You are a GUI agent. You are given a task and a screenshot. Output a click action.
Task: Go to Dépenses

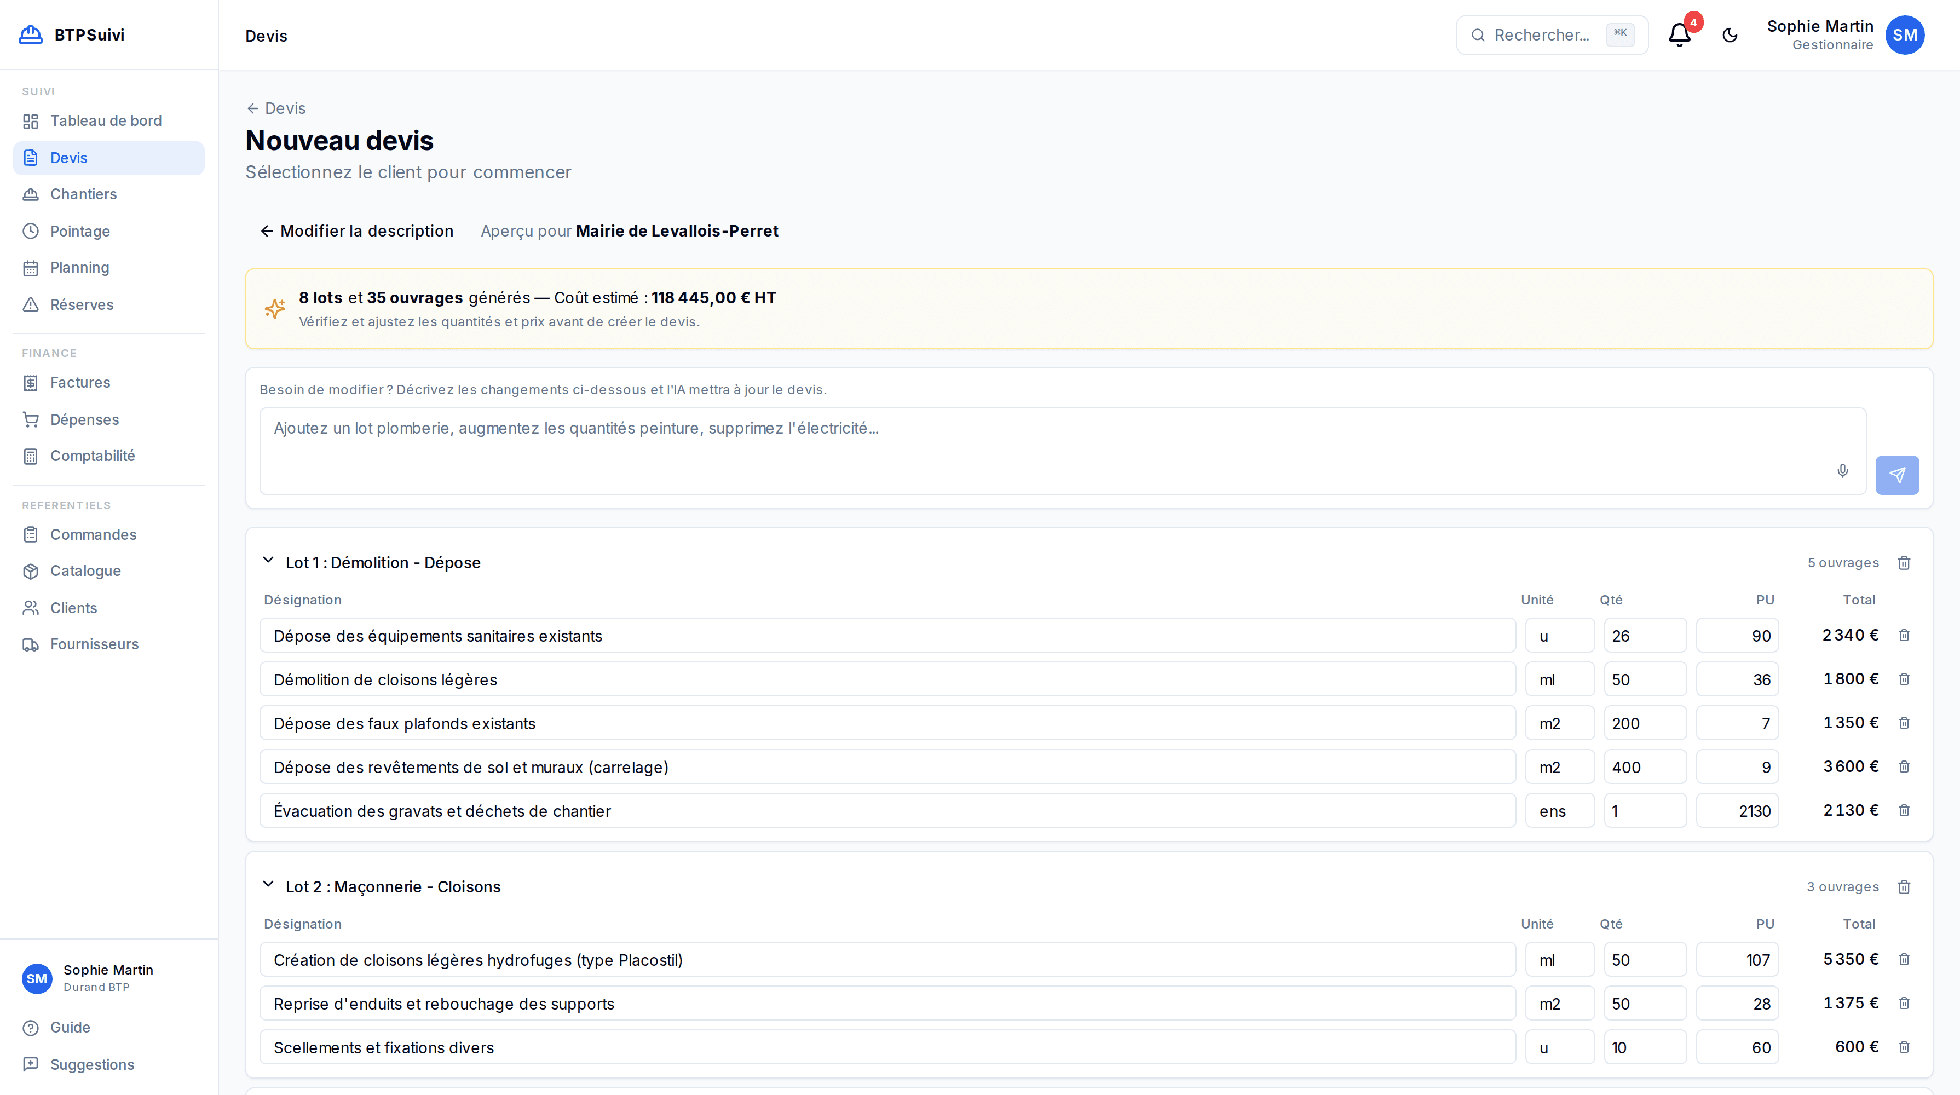tap(109, 419)
